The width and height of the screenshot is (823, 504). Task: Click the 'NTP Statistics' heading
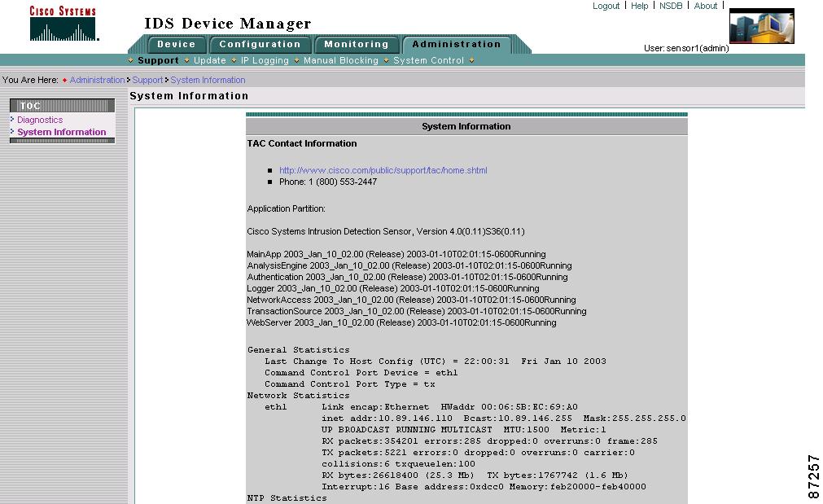[287, 498]
